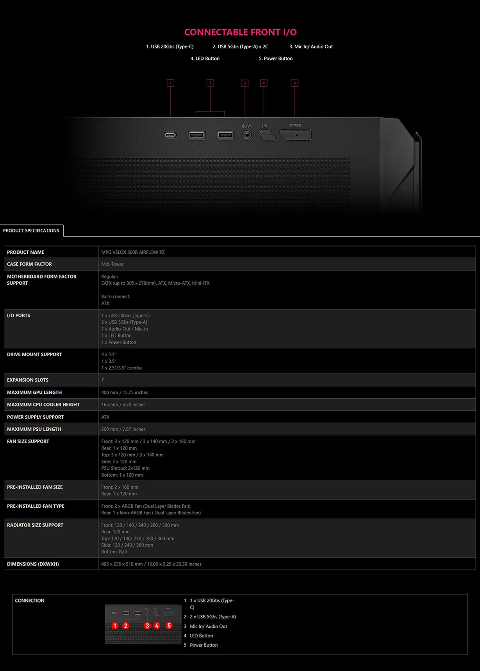Click the '3. Mic In/ Audio Out' caption
Viewport: 480px width, 671px height.
pyautogui.click(x=311, y=46)
